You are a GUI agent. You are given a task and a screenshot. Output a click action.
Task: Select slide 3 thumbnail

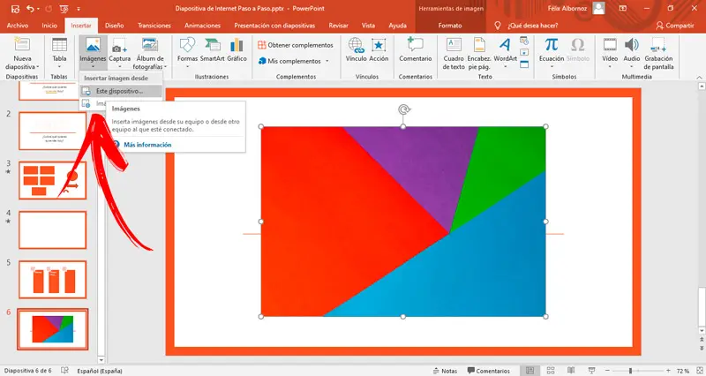[x=52, y=180]
